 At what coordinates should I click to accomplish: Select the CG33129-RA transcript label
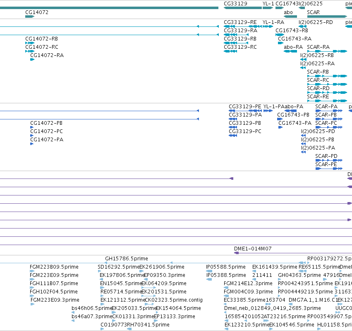[x=240, y=31]
